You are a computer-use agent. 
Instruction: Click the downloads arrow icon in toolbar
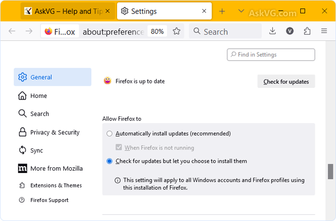(x=272, y=31)
